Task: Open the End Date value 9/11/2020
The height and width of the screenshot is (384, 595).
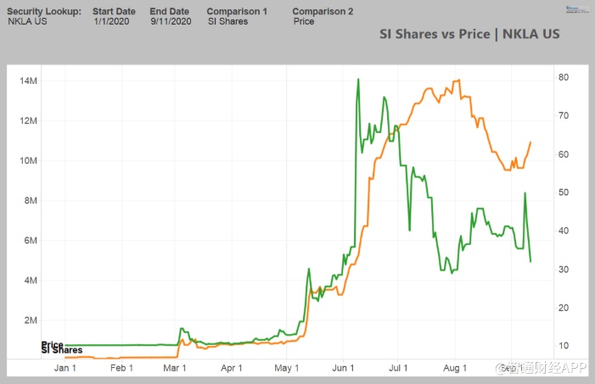Action: [x=170, y=21]
